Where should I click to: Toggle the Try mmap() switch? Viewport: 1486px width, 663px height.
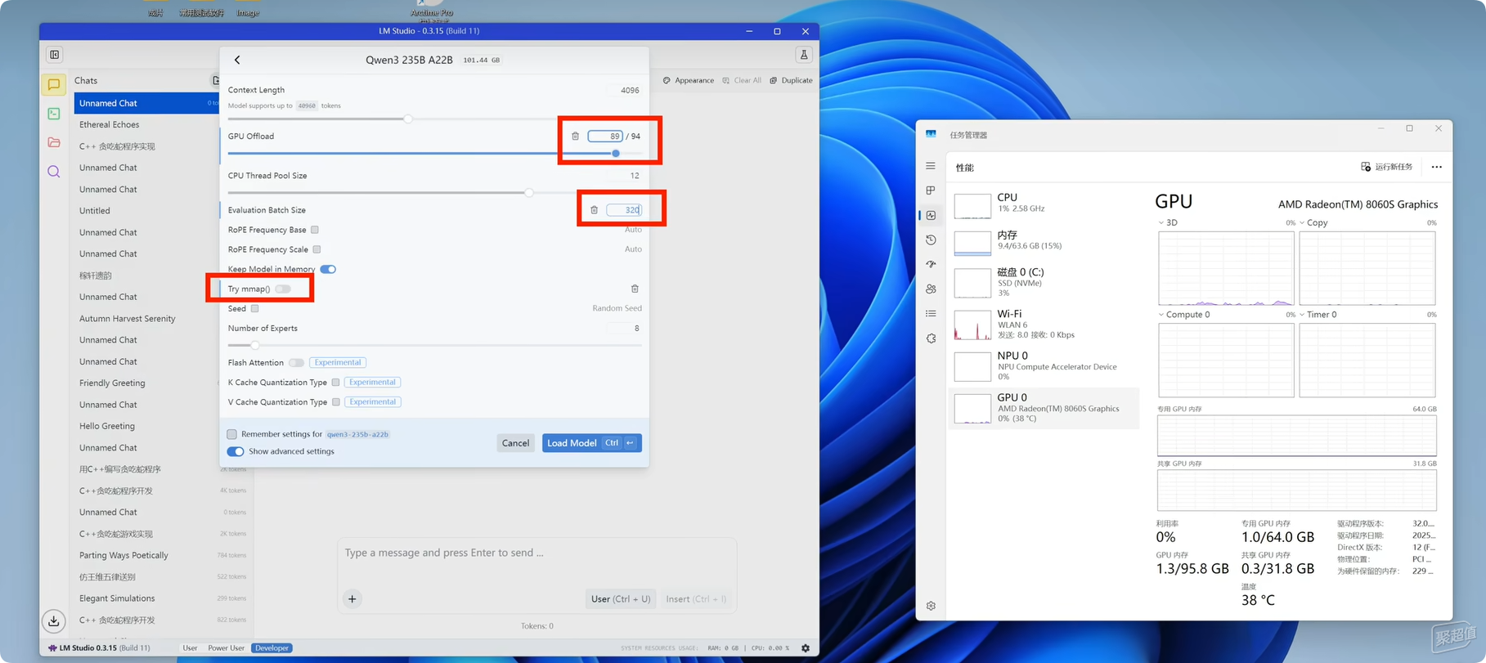click(283, 289)
